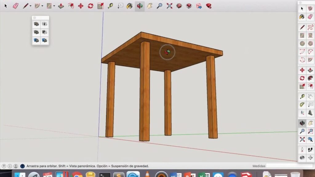Activate the Push/Pull tool in top toolbar
315x177 pixels.
pos(61,6)
